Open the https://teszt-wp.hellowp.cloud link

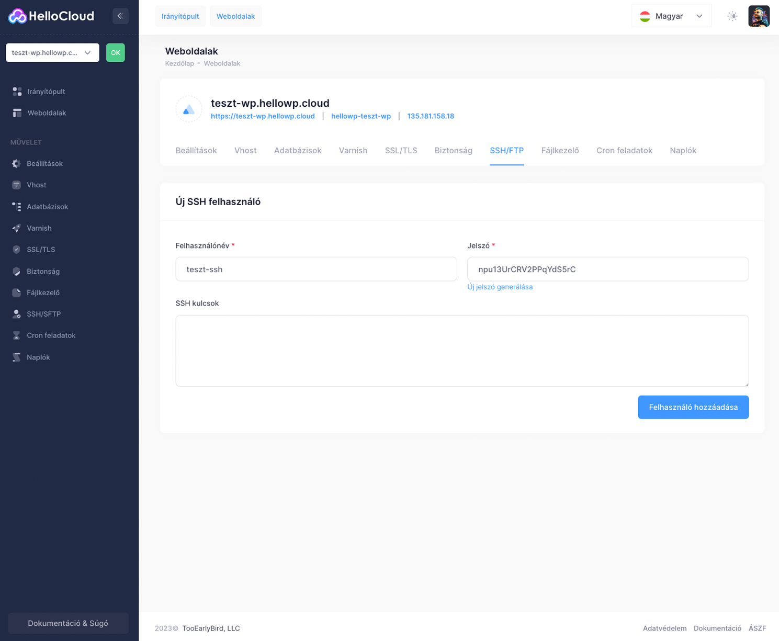(263, 116)
